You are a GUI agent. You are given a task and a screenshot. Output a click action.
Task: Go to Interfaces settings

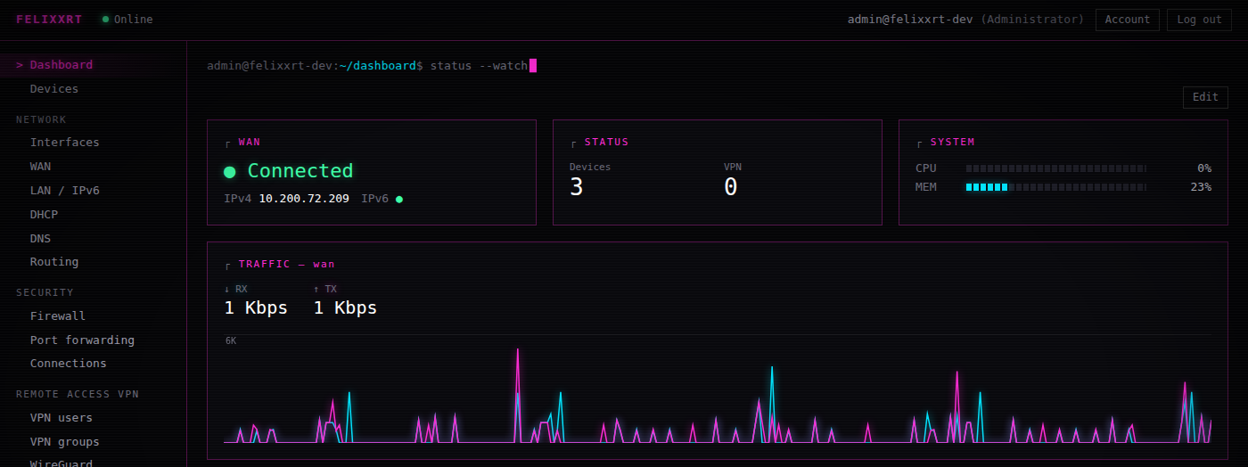(x=93, y=143)
